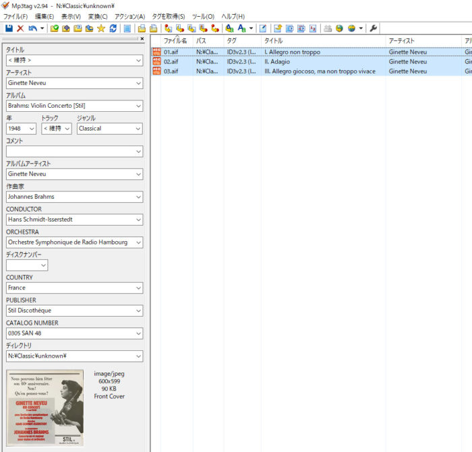Close the tag panel with the X button
Viewport: 472px width, 452px height.
click(142, 39)
